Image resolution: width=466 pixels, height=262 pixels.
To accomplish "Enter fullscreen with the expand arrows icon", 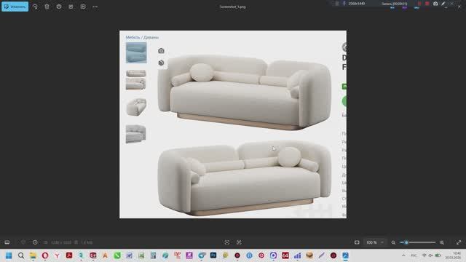I will click(459, 242).
